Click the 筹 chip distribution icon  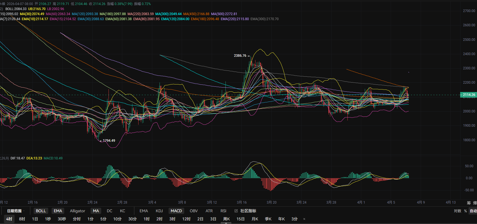(469, 203)
